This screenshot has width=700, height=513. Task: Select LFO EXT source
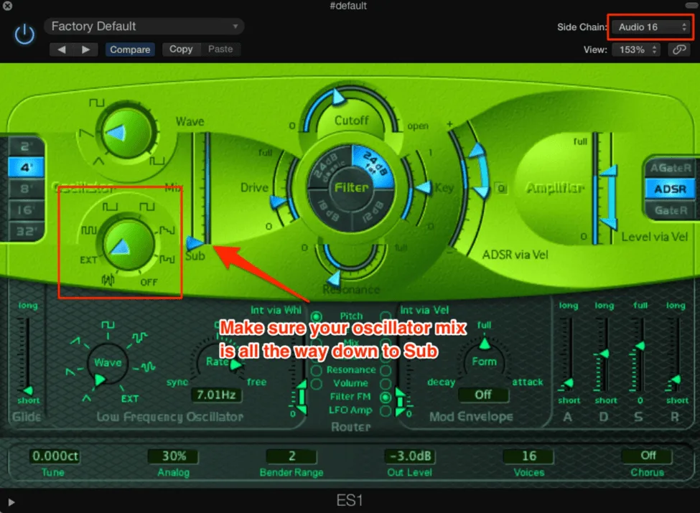pos(130,399)
